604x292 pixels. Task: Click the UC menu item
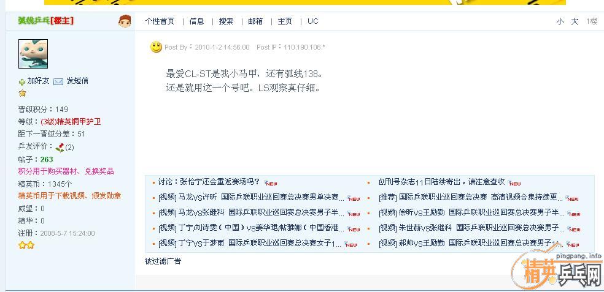pos(313,21)
